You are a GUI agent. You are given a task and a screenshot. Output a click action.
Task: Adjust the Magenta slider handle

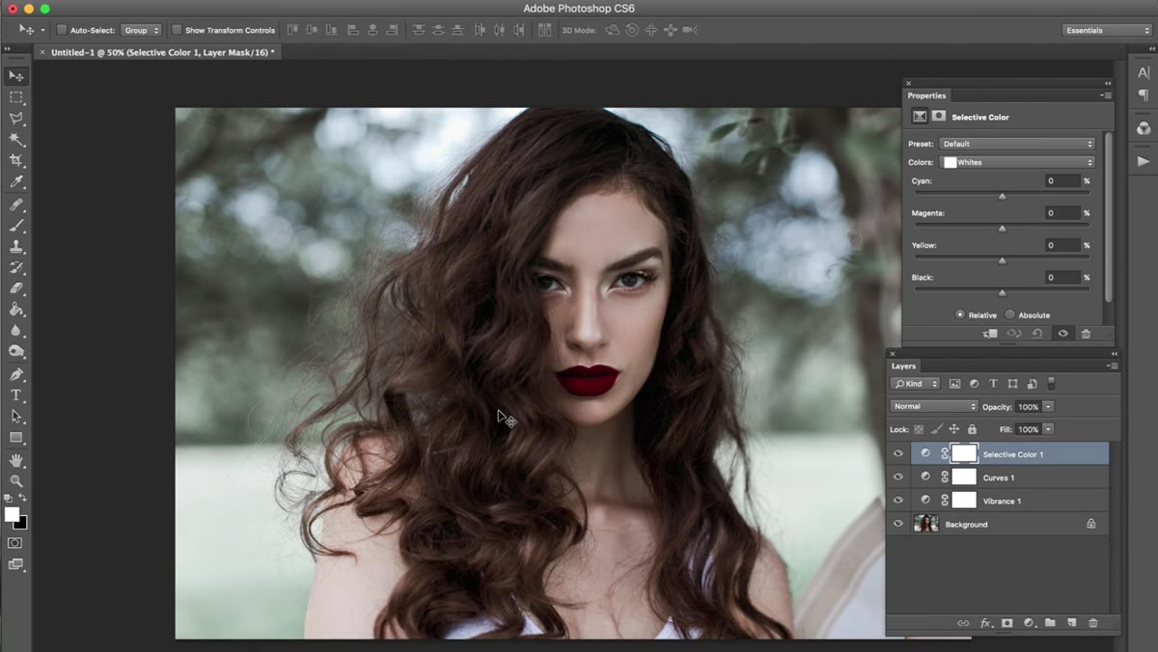(x=1002, y=228)
